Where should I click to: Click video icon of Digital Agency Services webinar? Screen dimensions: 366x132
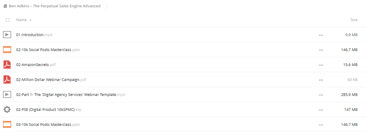(x=7, y=94)
